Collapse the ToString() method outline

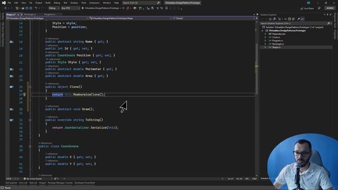(30, 120)
